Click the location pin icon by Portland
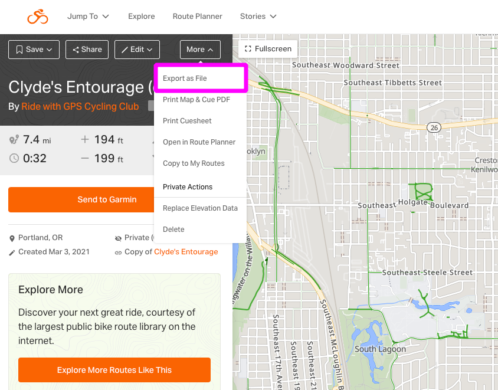 (12, 238)
